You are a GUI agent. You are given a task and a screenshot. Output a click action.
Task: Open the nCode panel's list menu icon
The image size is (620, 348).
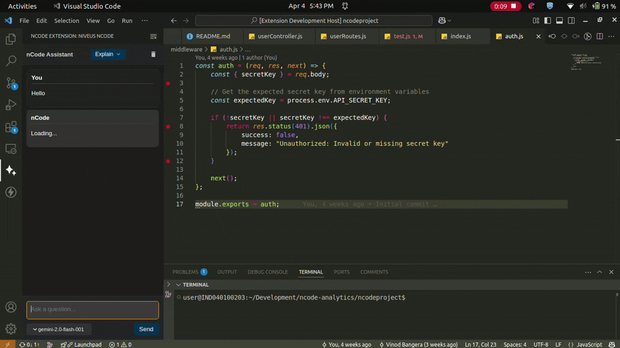[x=153, y=37]
